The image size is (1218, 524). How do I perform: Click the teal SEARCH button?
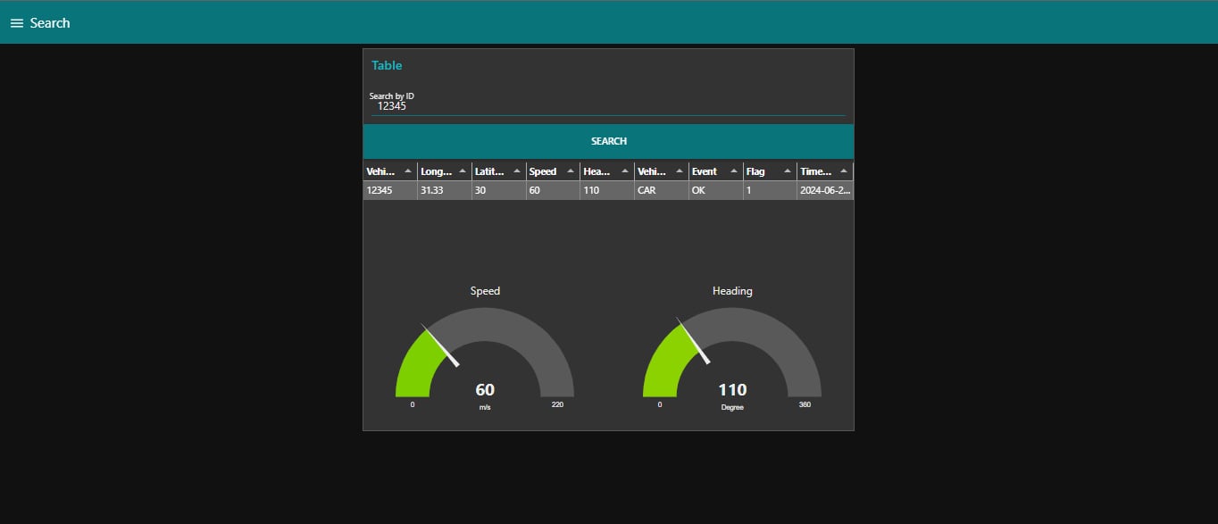point(608,141)
